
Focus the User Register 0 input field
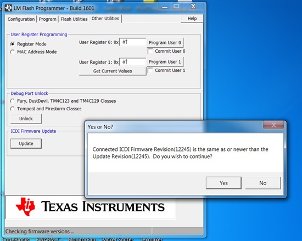coord(132,42)
